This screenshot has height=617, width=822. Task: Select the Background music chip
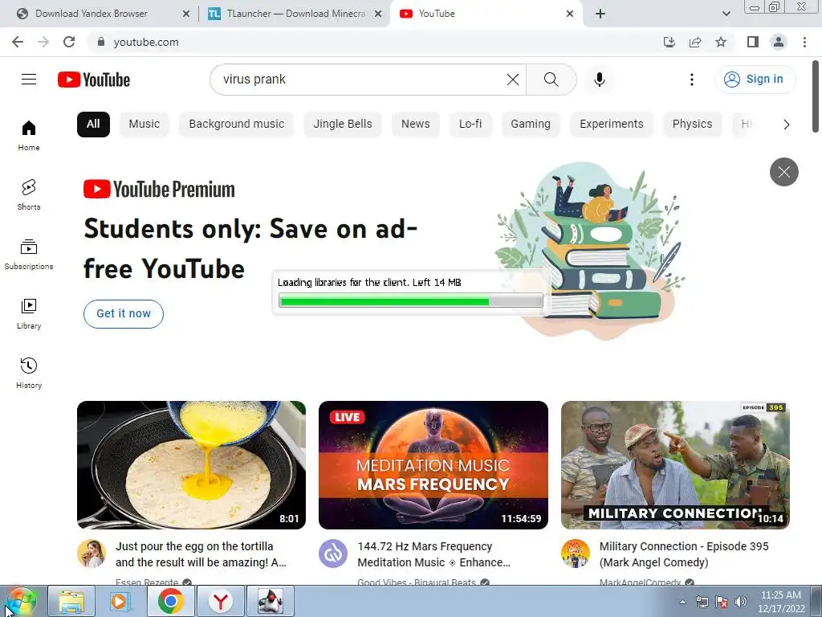click(x=237, y=125)
